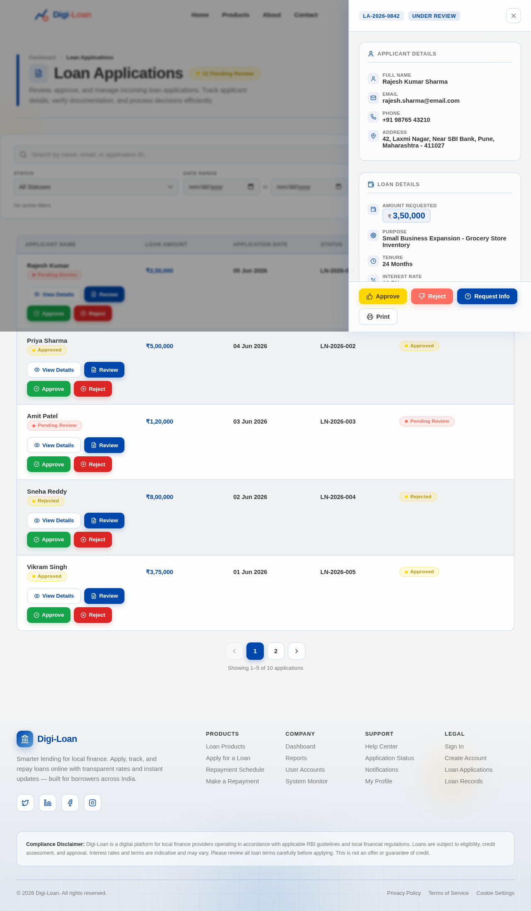Open the Repayment Schedule footer link
This screenshot has height=911, width=531.
click(235, 770)
